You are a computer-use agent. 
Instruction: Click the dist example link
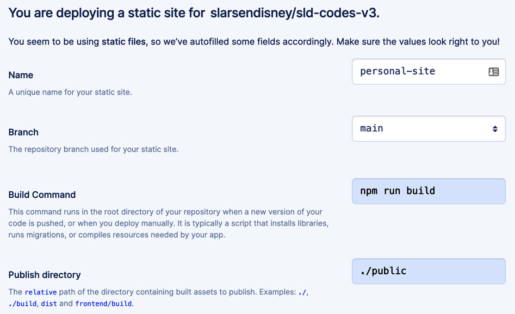pyautogui.click(x=48, y=303)
